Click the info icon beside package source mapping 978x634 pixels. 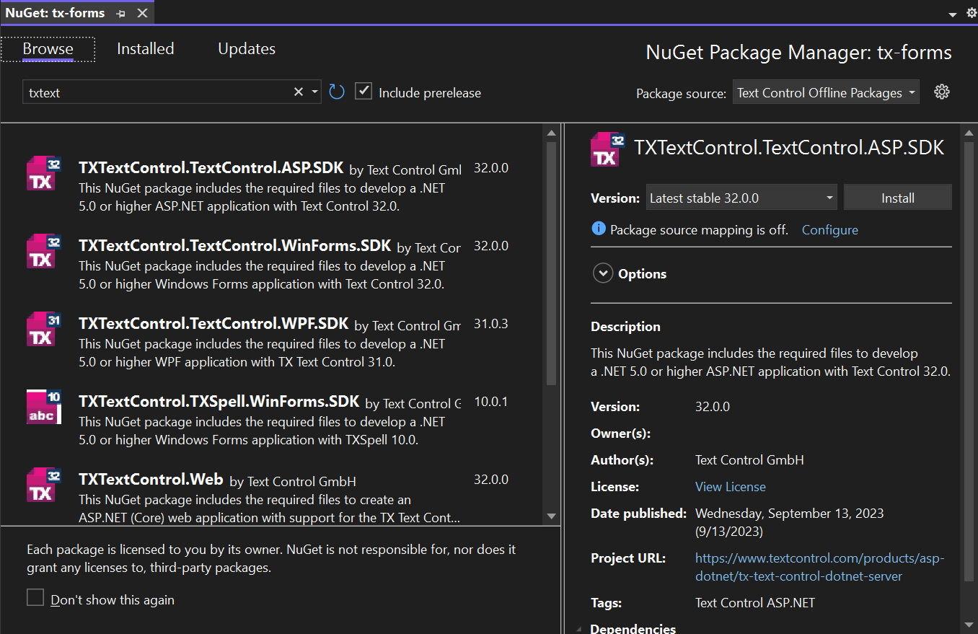tap(598, 229)
